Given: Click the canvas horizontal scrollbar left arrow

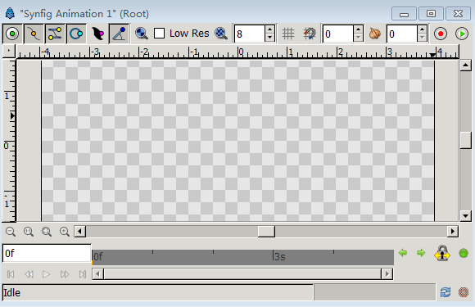Looking at the screenshot, I should 80,232.
